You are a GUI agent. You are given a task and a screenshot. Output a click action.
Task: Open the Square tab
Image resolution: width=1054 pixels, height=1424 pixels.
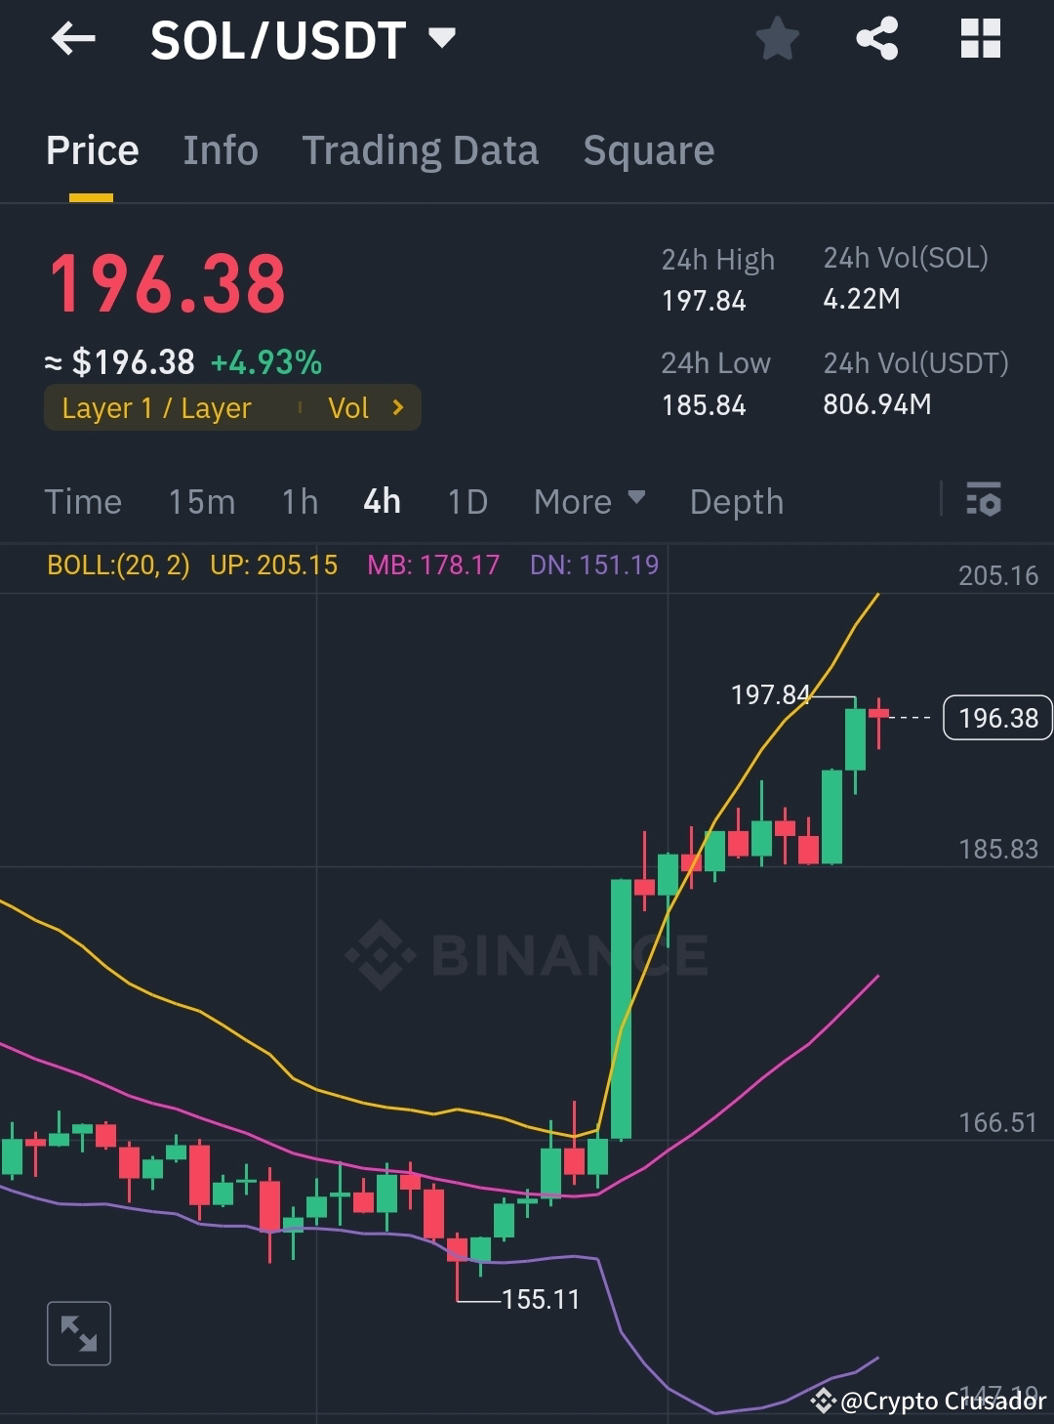coord(648,149)
